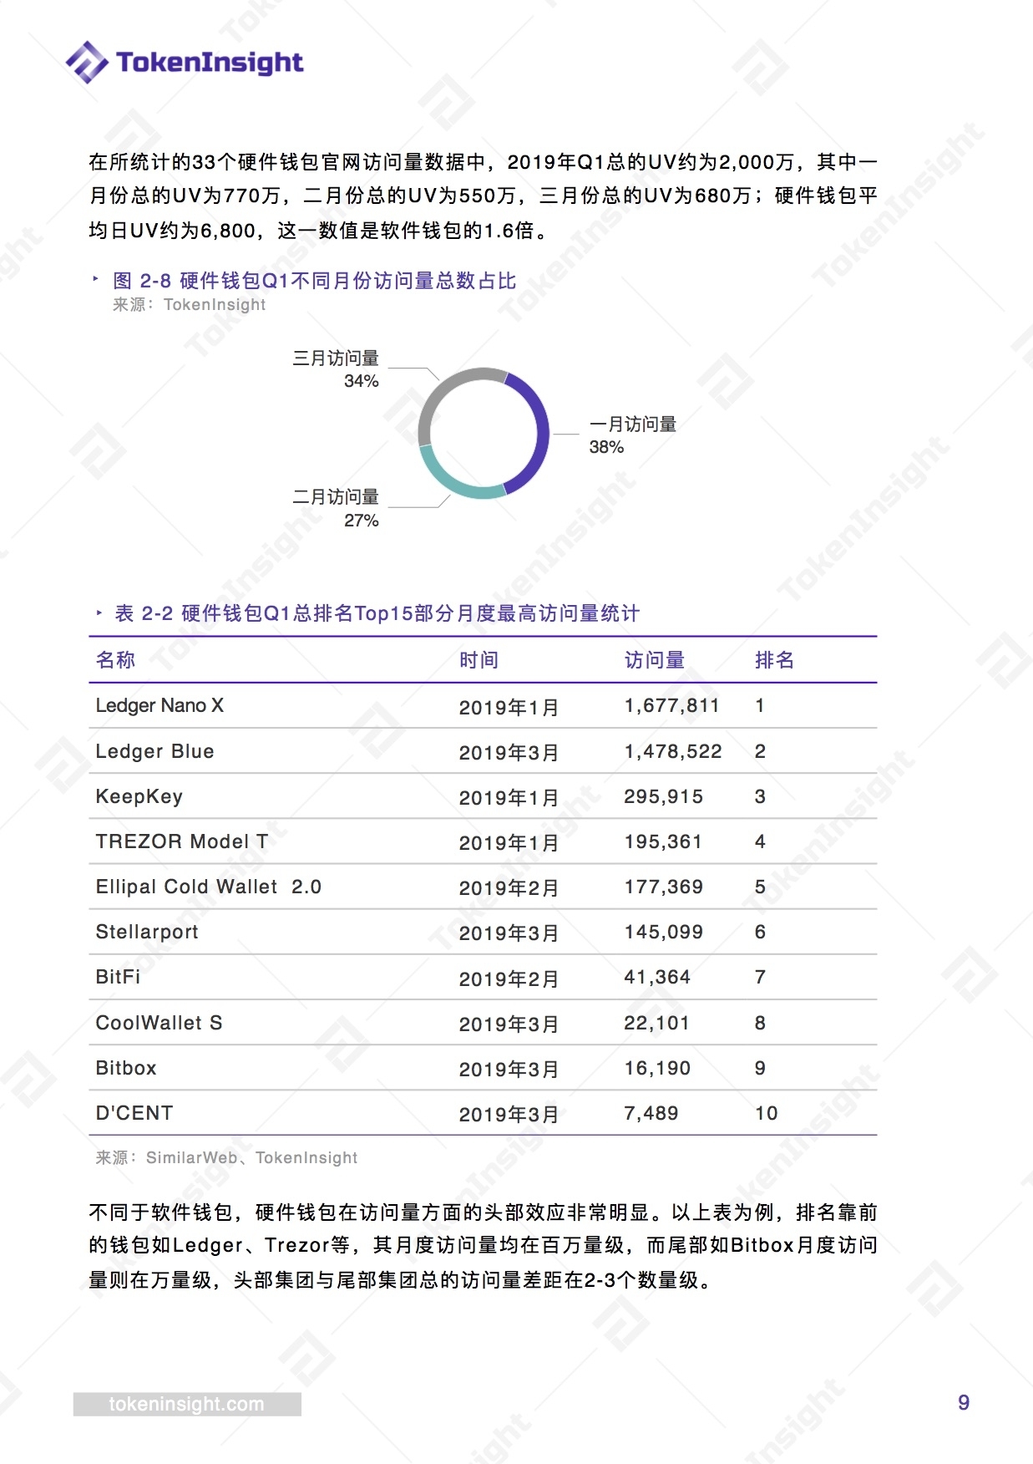
Task: Click the date cell in the D'CENT row
Action: click(509, 1115)
